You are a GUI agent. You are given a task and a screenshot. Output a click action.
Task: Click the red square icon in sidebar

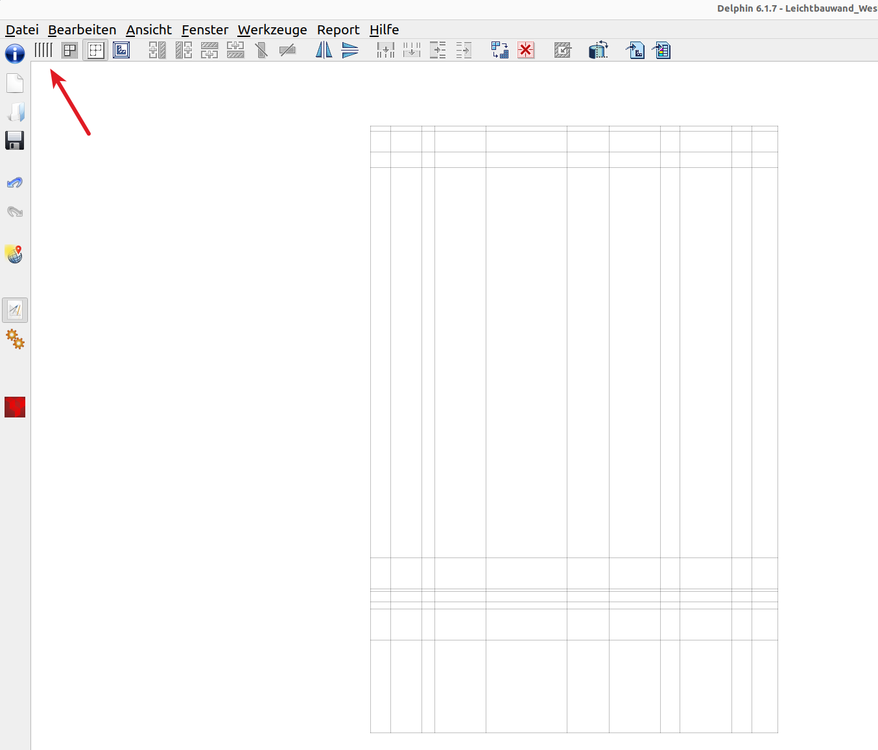click(15, 407)
